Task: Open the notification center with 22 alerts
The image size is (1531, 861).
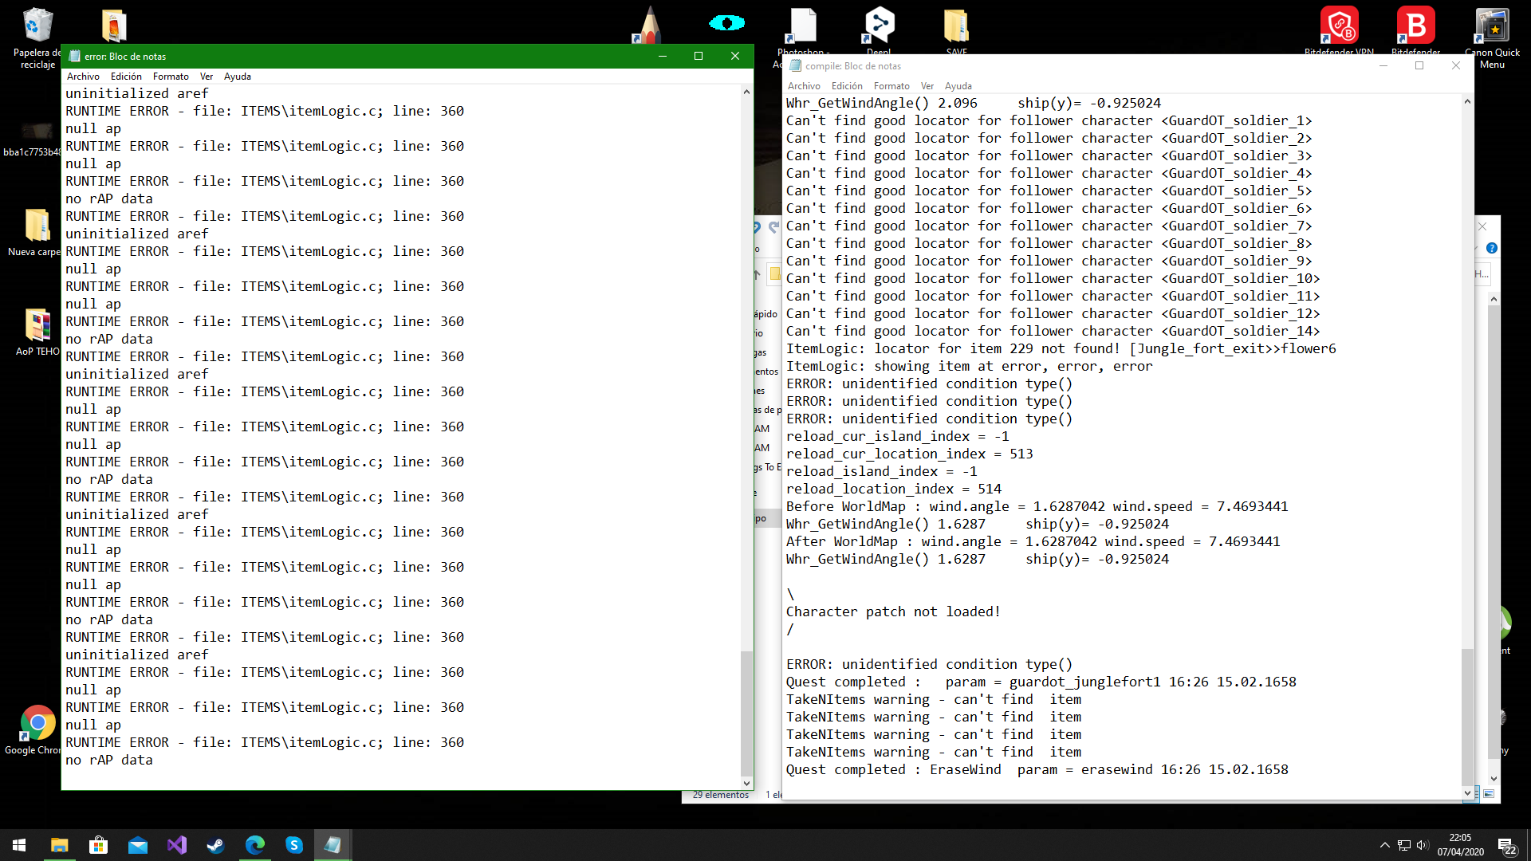Action: click(1506, 846)
